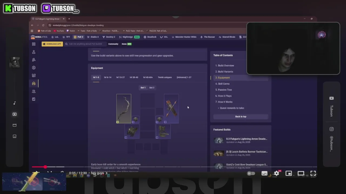346x194 pixels.
Task: Select the highlighted builds icon in sidebar
Action: (34, 84)
